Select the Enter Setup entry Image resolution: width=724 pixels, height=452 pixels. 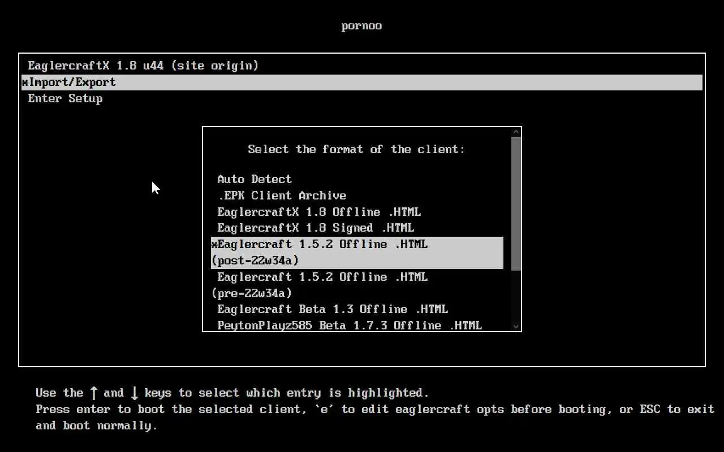tap(362, 98)
